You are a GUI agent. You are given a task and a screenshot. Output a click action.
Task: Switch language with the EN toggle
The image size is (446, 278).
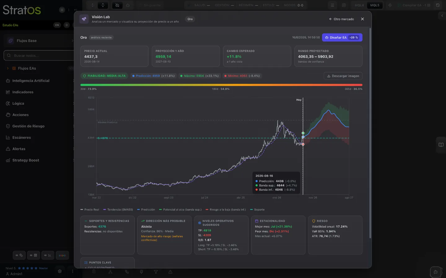click(x=57, y=25)
